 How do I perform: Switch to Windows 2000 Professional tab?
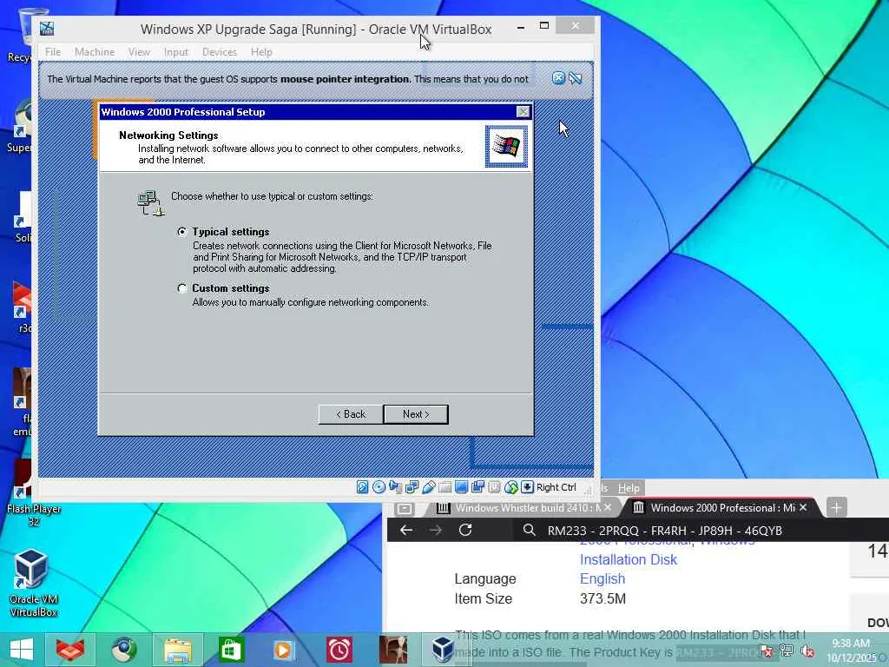pyautogui.click(x=723, y=507)
